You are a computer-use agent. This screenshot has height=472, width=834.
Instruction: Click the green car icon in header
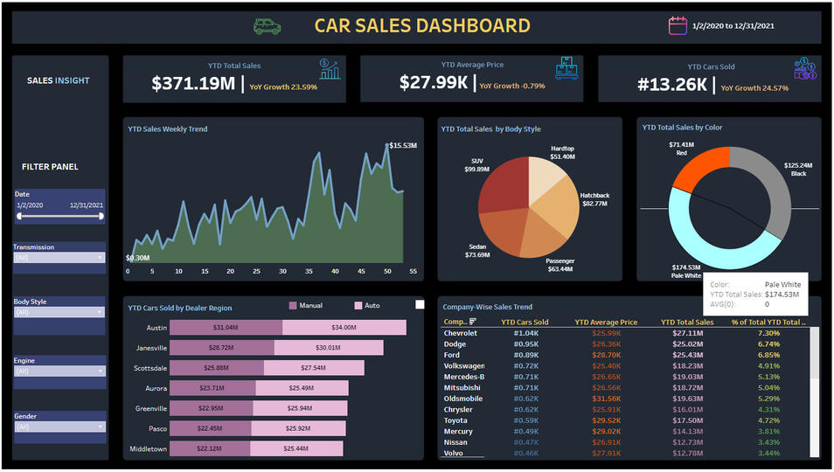pos(267,26)
